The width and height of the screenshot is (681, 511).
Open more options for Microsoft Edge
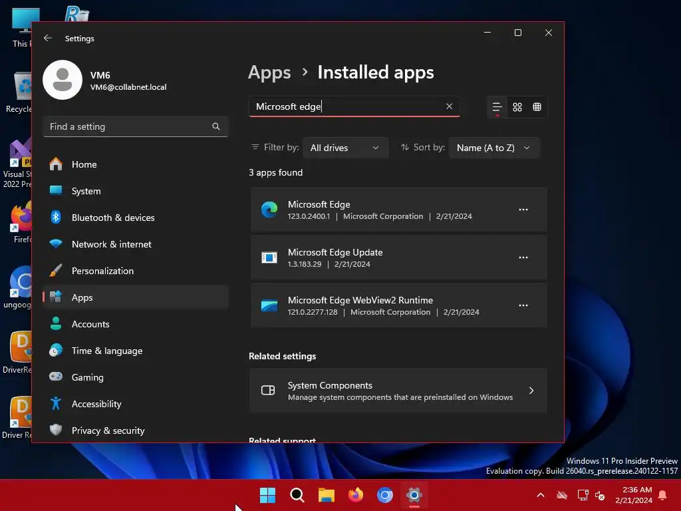click(x=523, y=210)
